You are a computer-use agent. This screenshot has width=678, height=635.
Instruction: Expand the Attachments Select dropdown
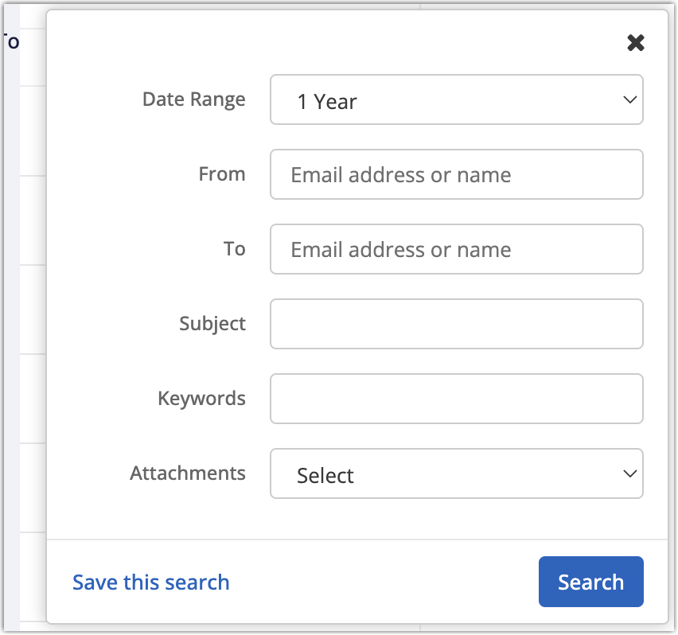[x=456, y=474]
